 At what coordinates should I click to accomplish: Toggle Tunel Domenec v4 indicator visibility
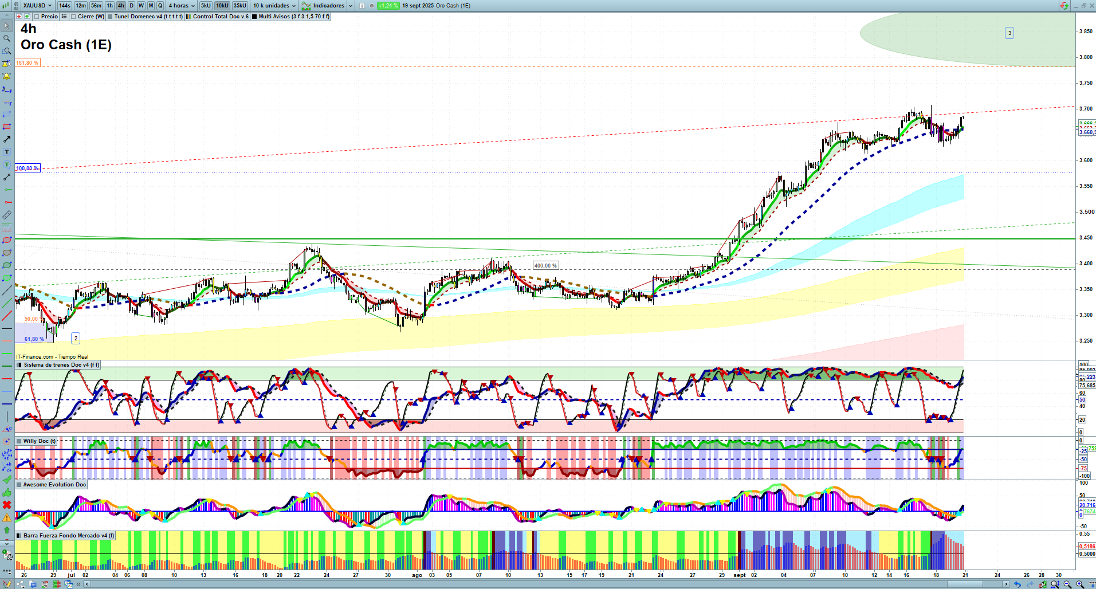pos(111,17)
